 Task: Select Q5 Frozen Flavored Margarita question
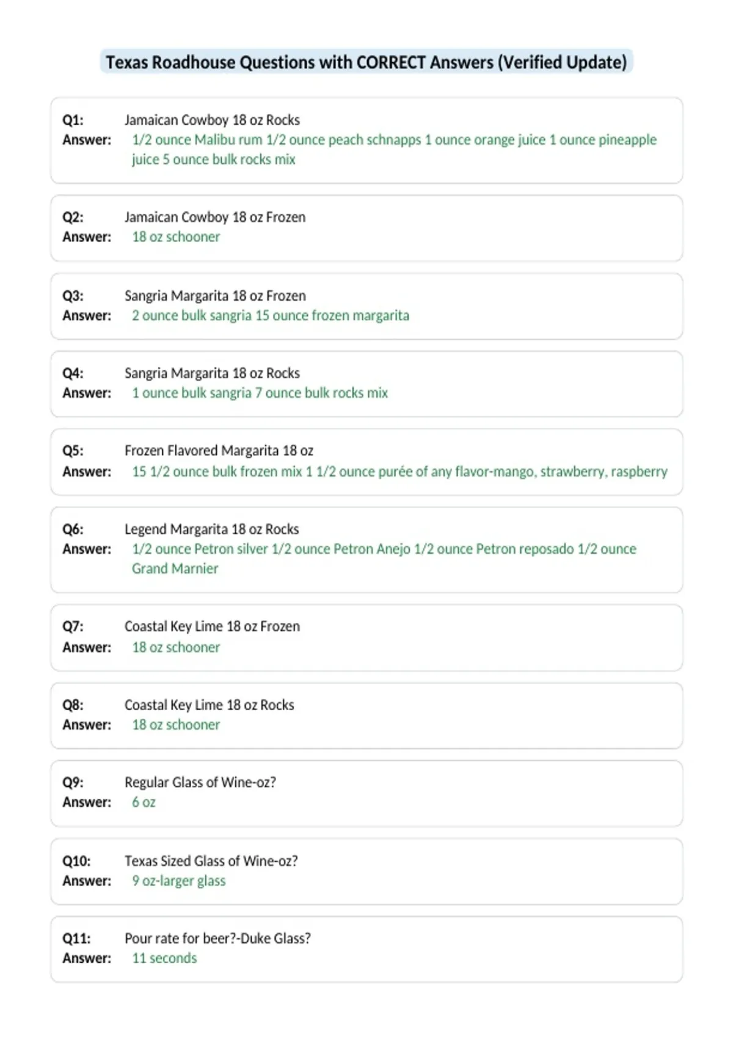(x=219, y=450)
